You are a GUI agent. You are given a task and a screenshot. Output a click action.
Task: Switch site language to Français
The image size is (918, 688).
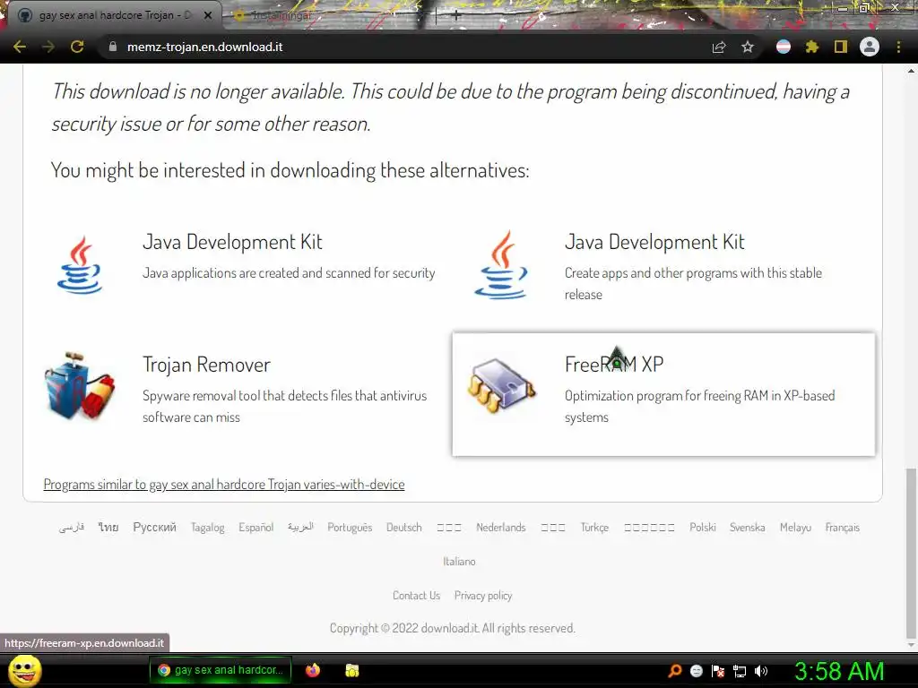pyautogui.click(x=843, y=527)
